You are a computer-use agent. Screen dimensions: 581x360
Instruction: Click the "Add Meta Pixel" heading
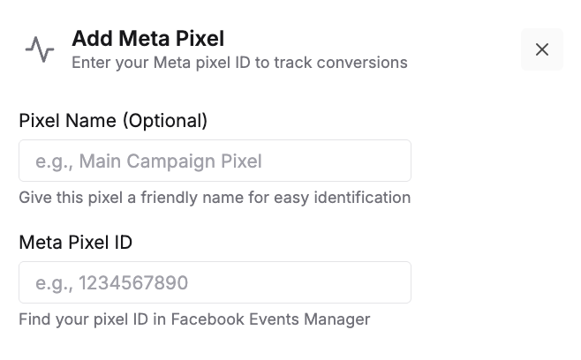point(147,39)
